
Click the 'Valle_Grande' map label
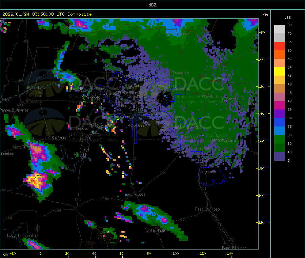coord(101,125)
